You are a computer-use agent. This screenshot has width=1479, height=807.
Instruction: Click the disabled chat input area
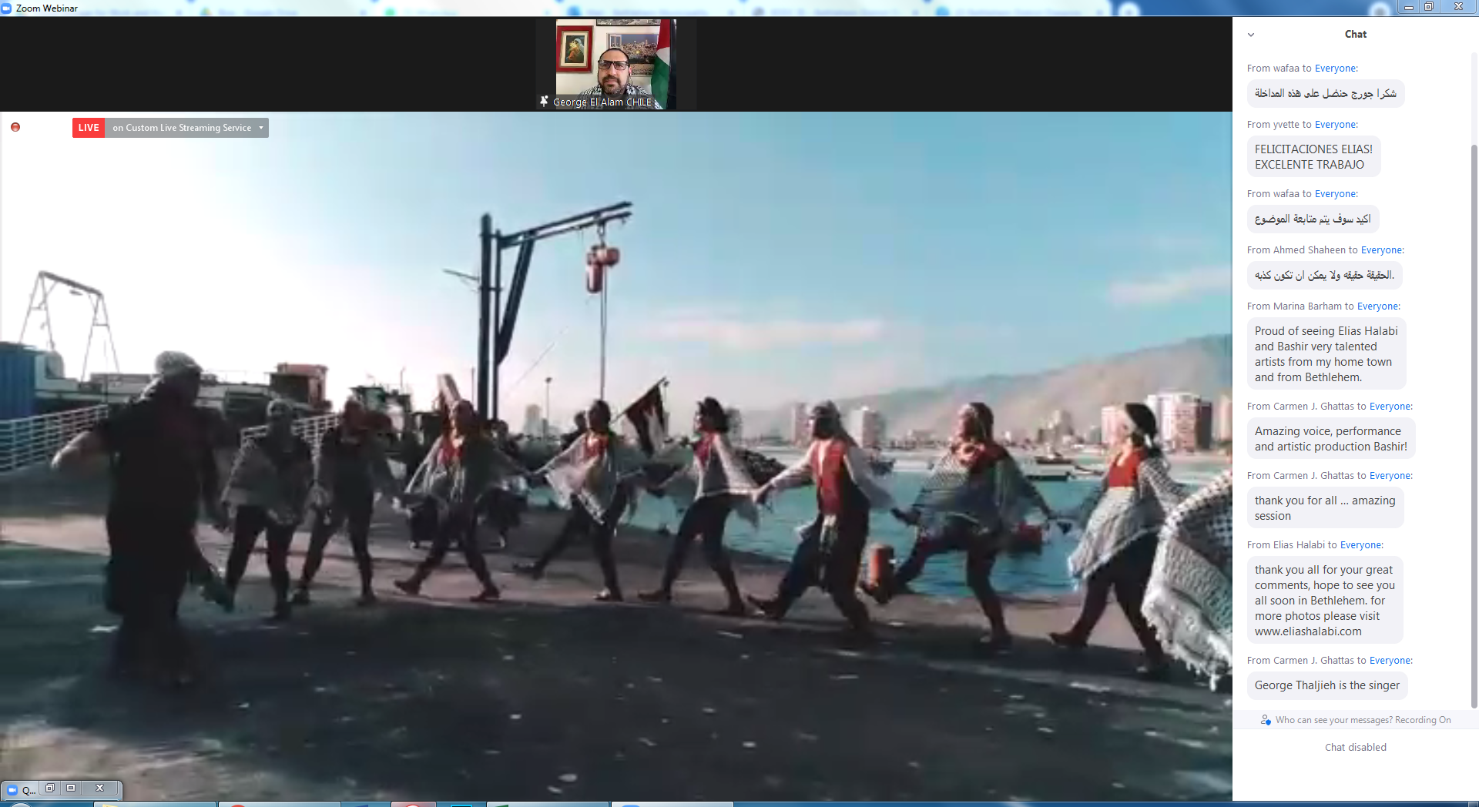[1355, 748]
